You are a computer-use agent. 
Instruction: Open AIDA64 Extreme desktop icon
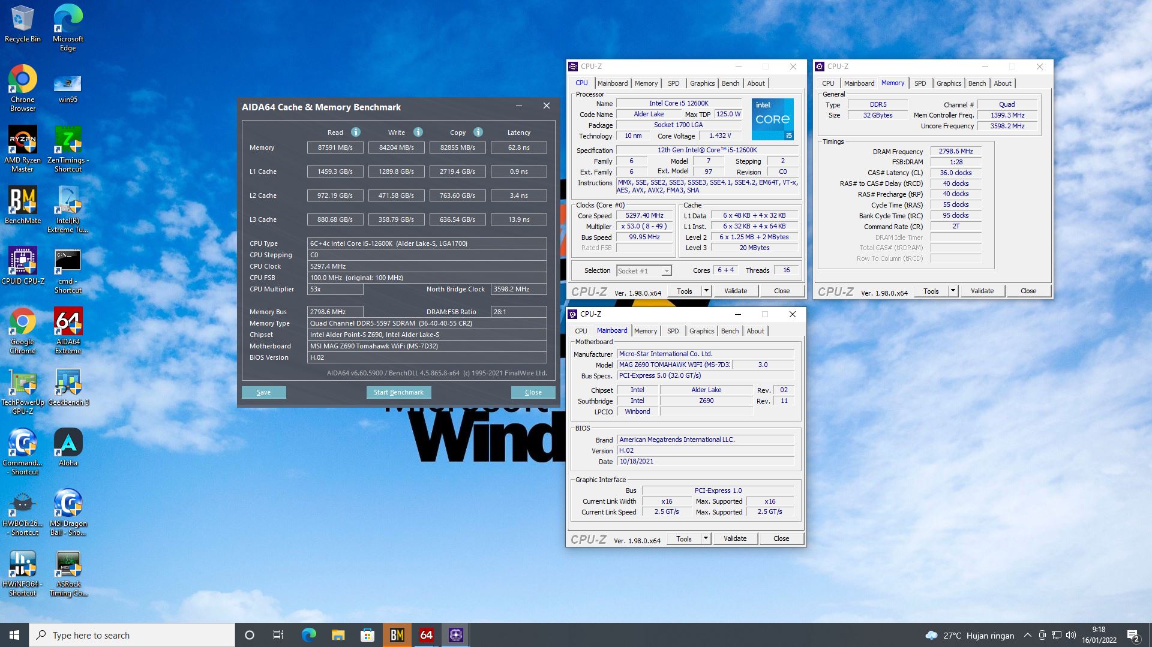pos(68,330)
